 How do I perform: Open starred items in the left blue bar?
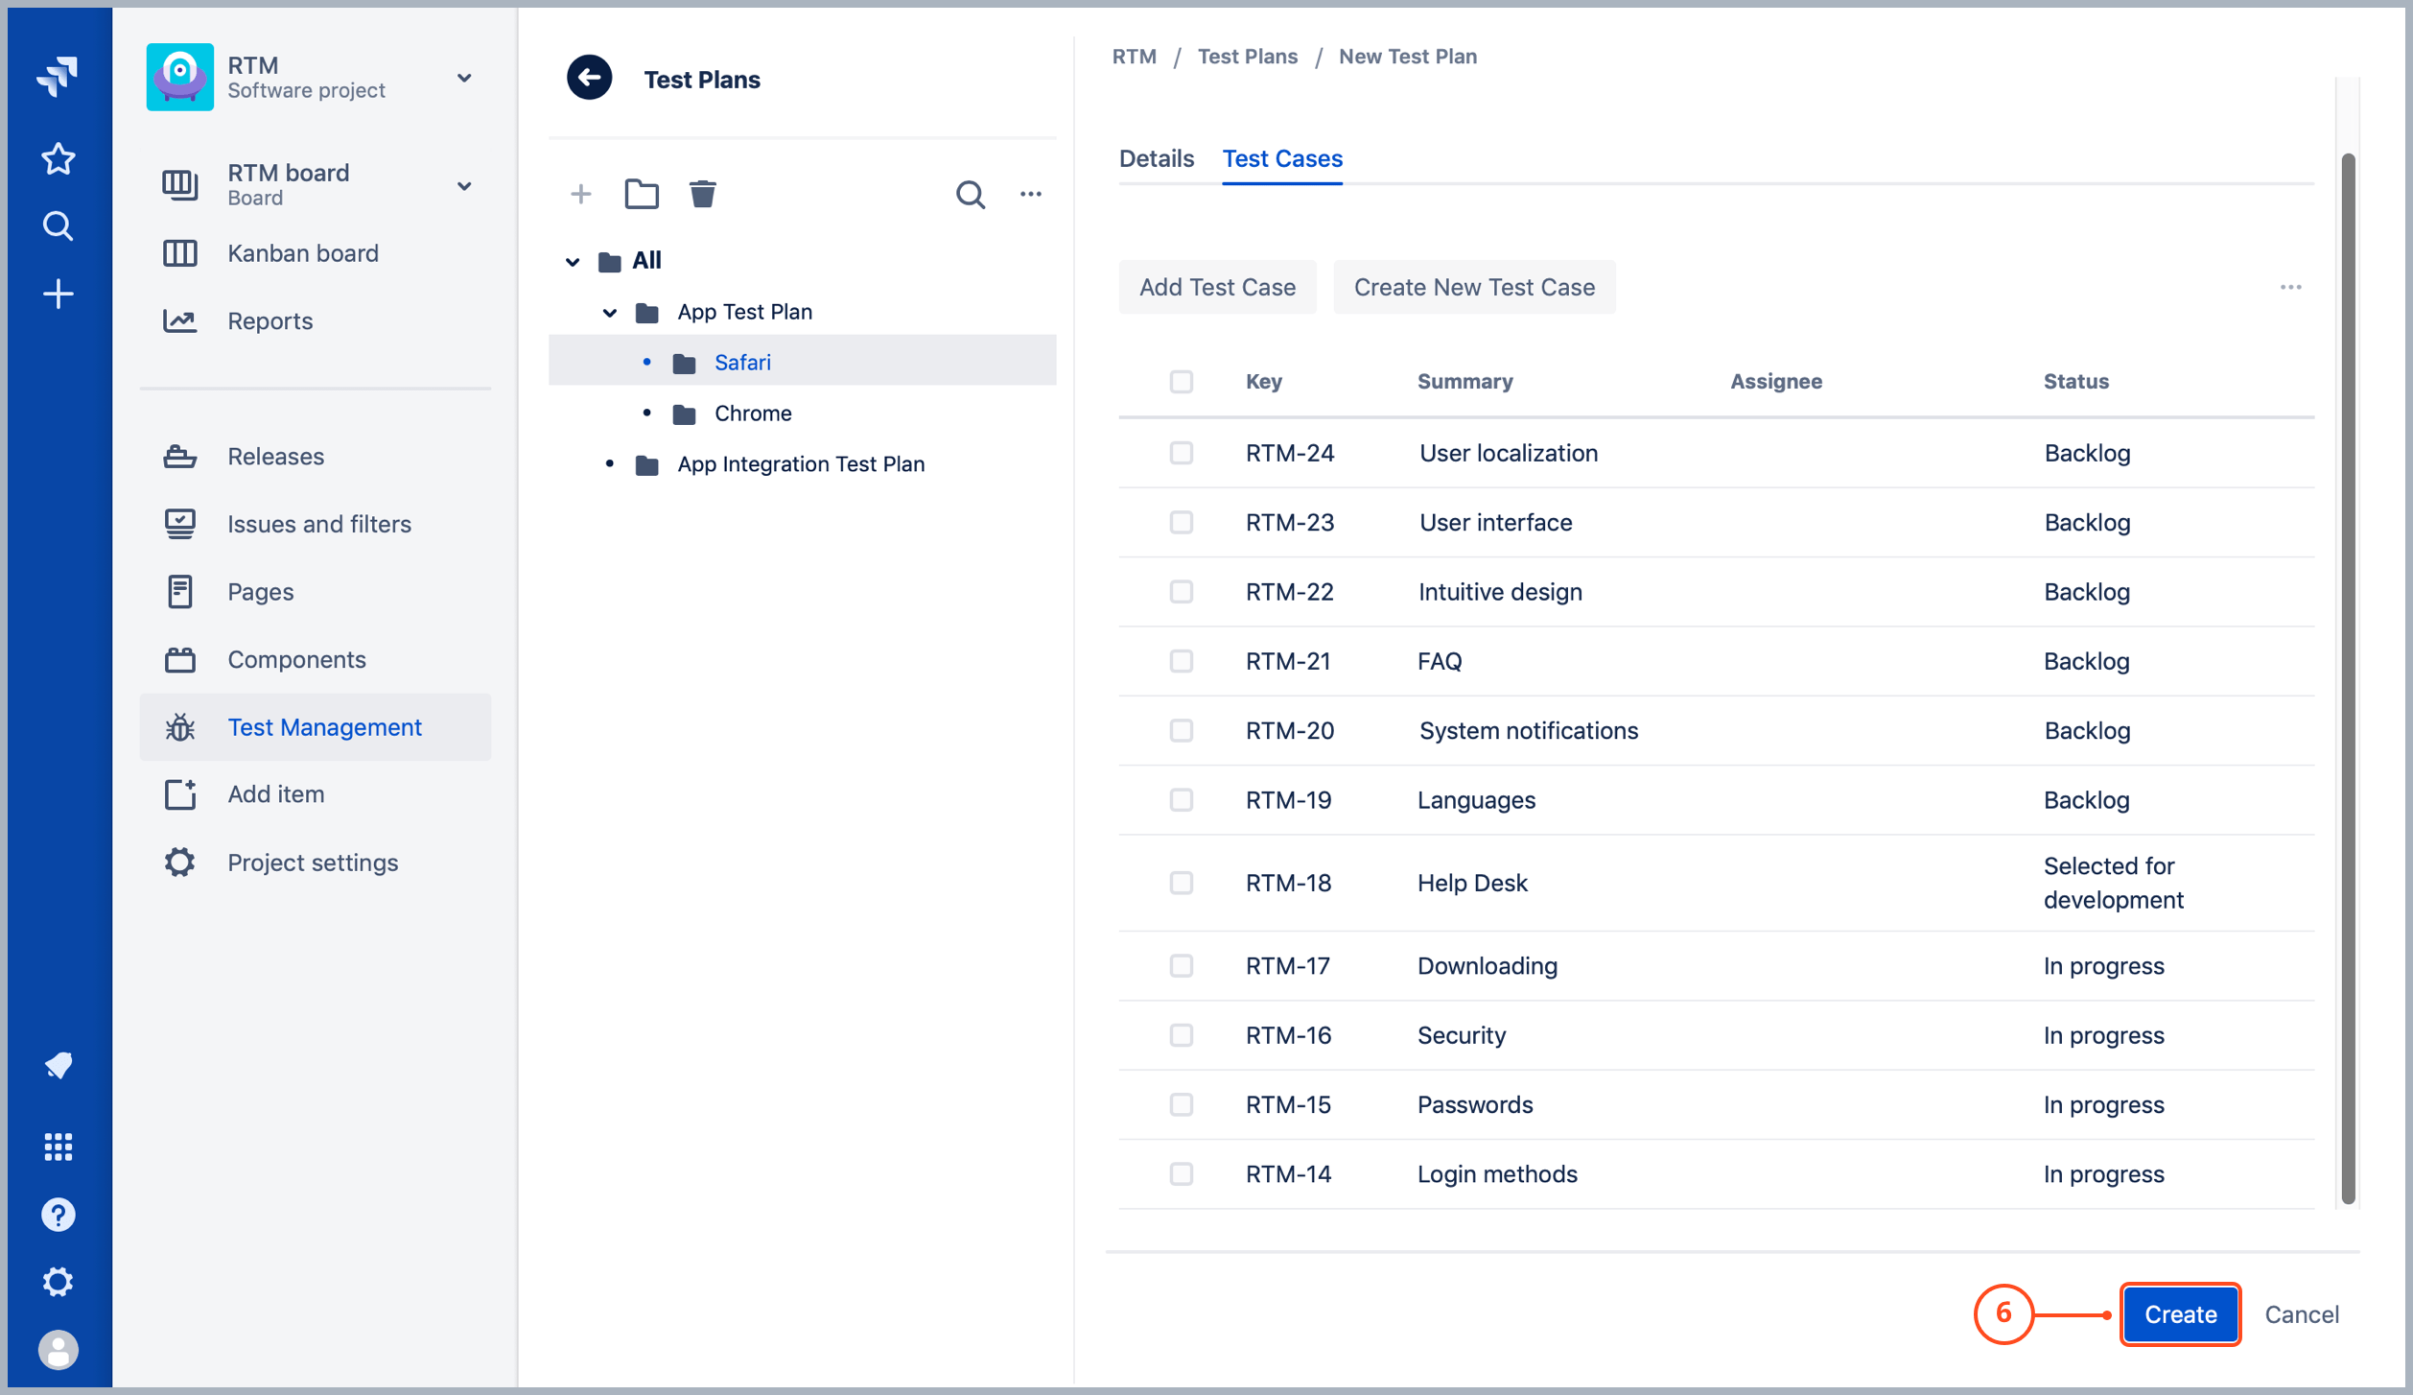pos(59,158)
